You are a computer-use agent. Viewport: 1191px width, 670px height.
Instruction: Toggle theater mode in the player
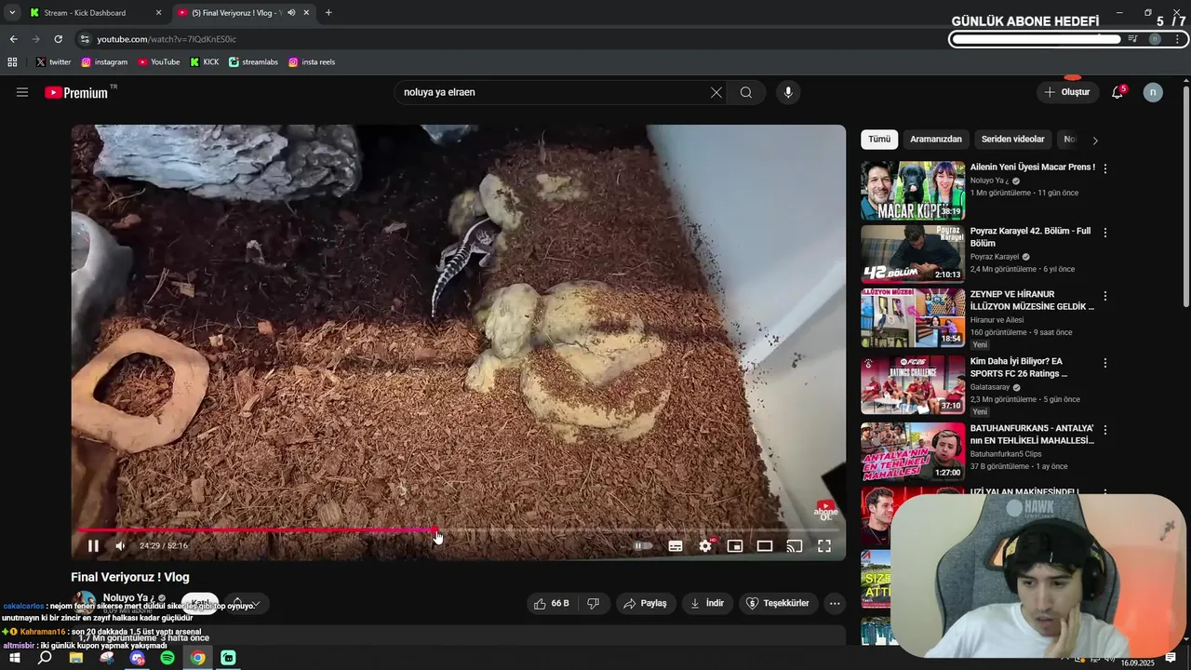pos(765,546)
